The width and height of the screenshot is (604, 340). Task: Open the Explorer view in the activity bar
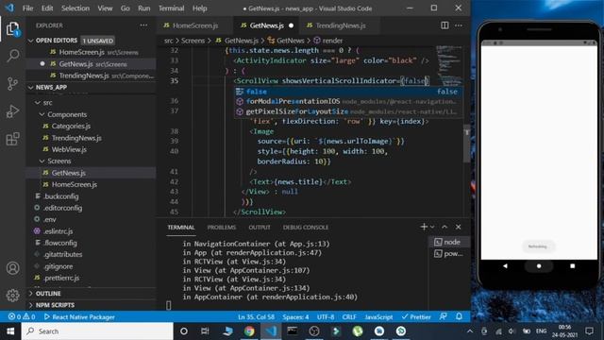pyautogui.click(x=12, y=28)
